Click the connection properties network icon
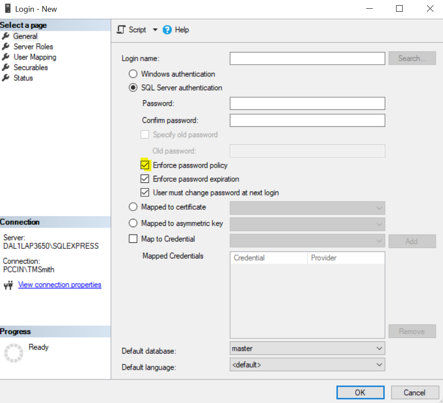443x403 pixels. (8, 285)
